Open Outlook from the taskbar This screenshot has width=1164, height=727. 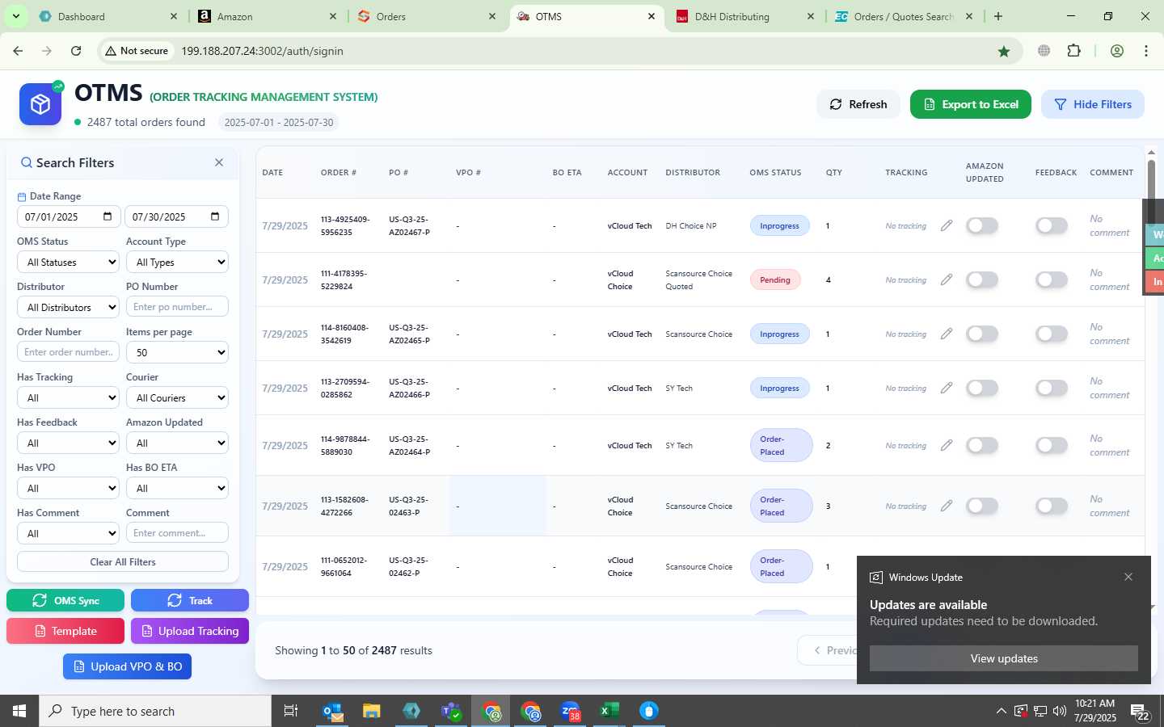tap(333, 711)
